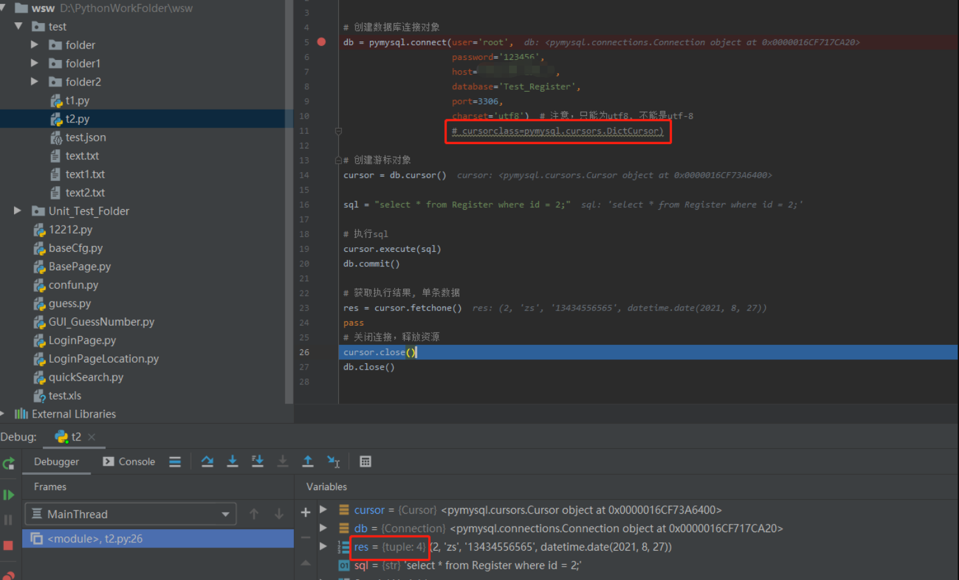Step into the function call
Screen dimensions: 959x580
tap(232, 461)
